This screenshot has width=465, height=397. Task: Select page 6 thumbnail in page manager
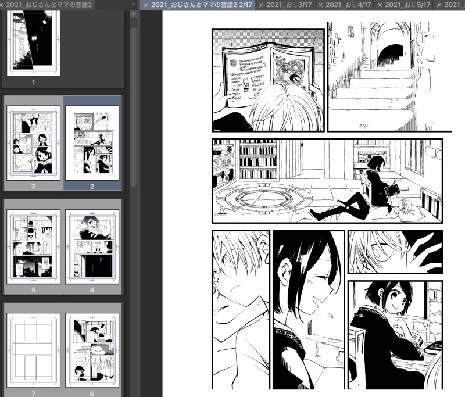92,350
